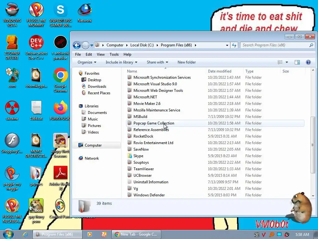Select the ShoppingC... Flash desktop icon
Screen dimensions: 318x239
point(12,143)
